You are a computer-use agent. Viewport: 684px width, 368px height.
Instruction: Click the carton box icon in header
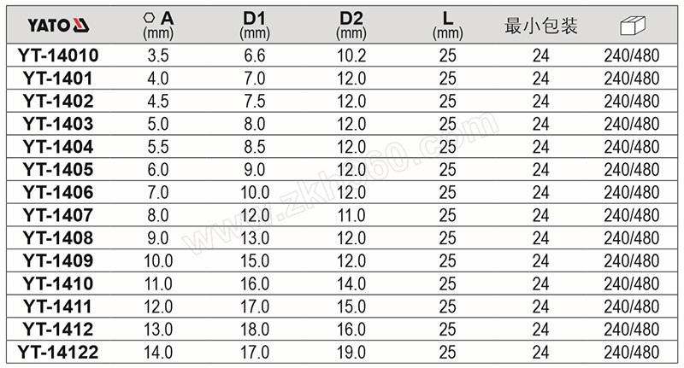tap(632, 26)
